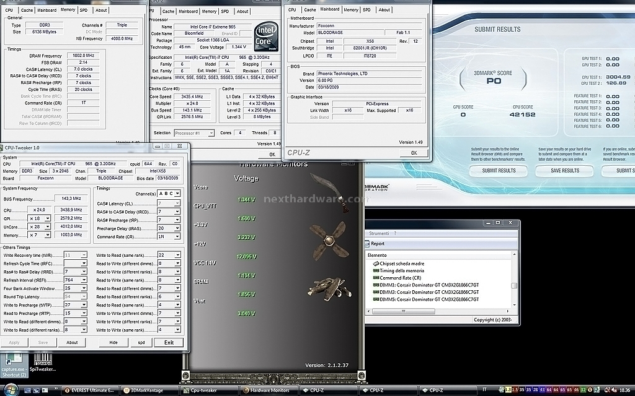Open RAS# to CAS# Delay (tRCD) dropdown
The width and height of the screenshot is (635, 396).
pyautogui.click(x=177, y=212)
